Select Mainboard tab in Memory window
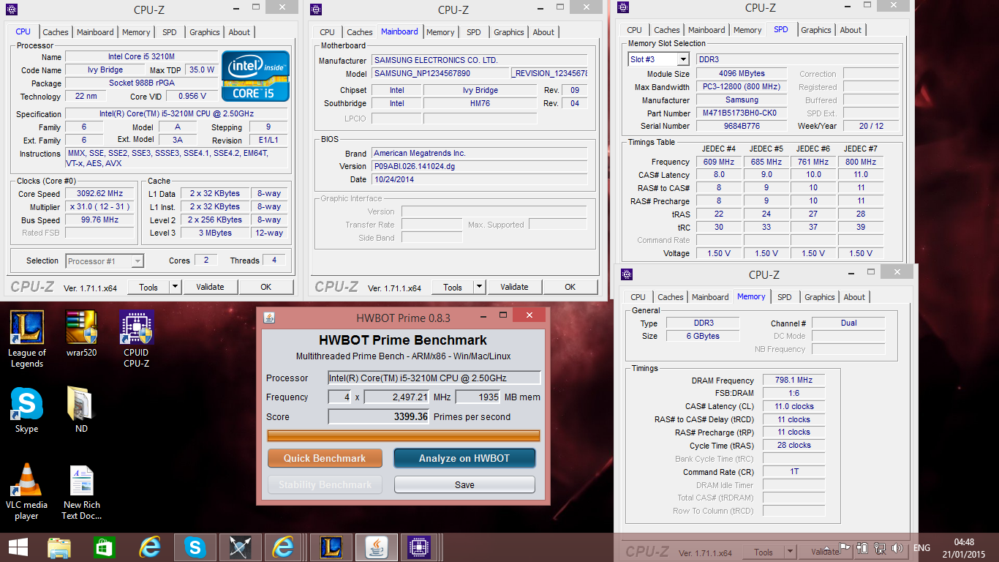This screenshot has height=562, width=999. (710, 297)
